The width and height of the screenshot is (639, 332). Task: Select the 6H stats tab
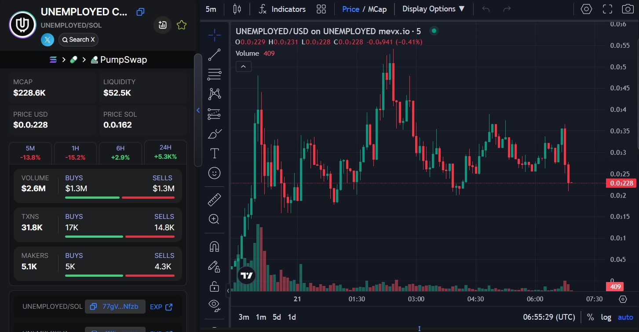120,153
